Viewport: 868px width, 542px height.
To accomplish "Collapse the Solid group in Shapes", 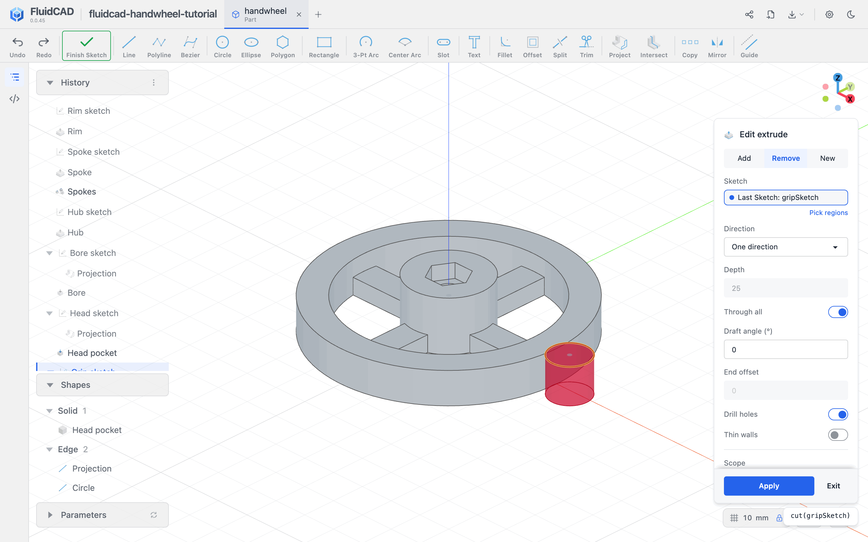I will [49, 411].
